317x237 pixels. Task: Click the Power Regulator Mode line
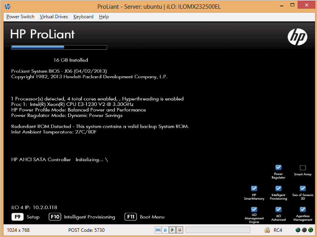point(67,116)
